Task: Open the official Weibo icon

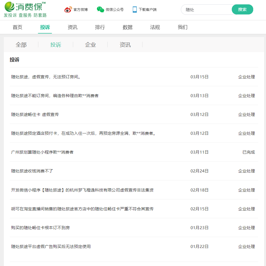Action: [x=68, y=10]
